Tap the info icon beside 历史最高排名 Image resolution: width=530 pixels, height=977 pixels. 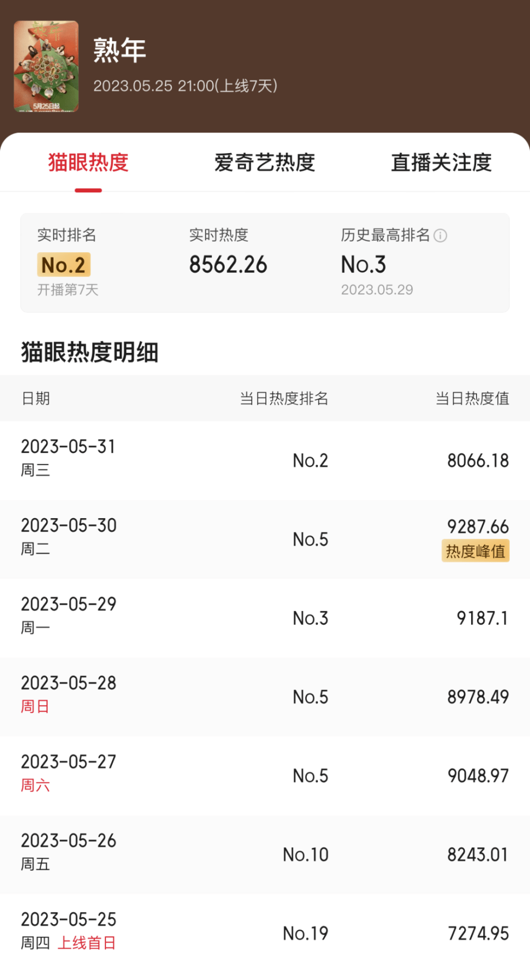440,236
